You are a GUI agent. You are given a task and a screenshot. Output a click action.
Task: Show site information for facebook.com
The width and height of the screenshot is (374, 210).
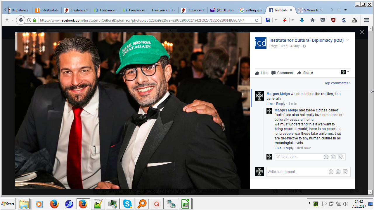[29, 20]
